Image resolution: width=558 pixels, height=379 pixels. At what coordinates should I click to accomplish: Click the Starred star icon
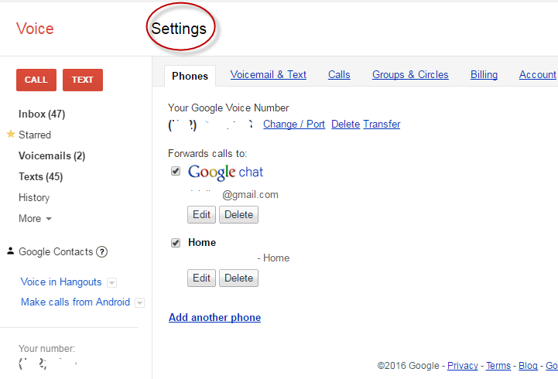11,135
